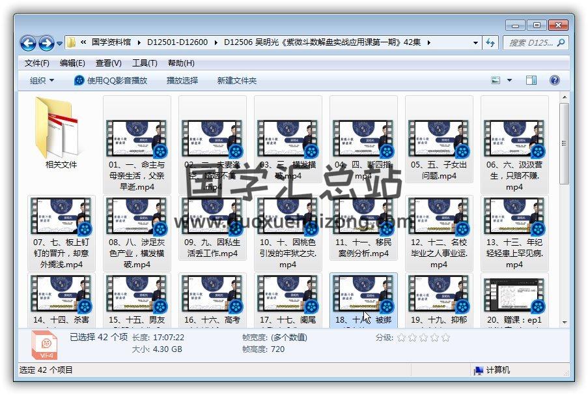This screenshot has height=395, width=588.
Task: Expand the address bar previous locations dropdown
Action: [x=475, y=43]
